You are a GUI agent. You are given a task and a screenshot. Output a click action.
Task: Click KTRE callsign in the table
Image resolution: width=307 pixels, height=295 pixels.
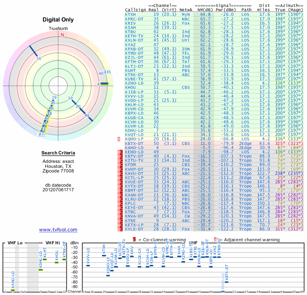pos(130,220)
